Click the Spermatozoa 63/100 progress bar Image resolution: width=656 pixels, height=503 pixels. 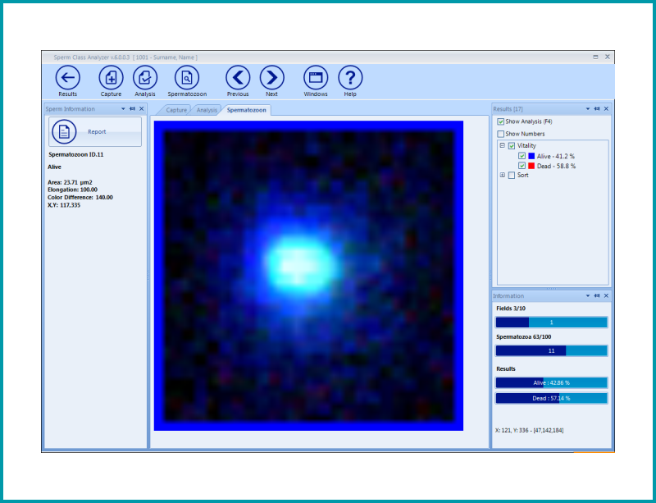coord(551,350)
